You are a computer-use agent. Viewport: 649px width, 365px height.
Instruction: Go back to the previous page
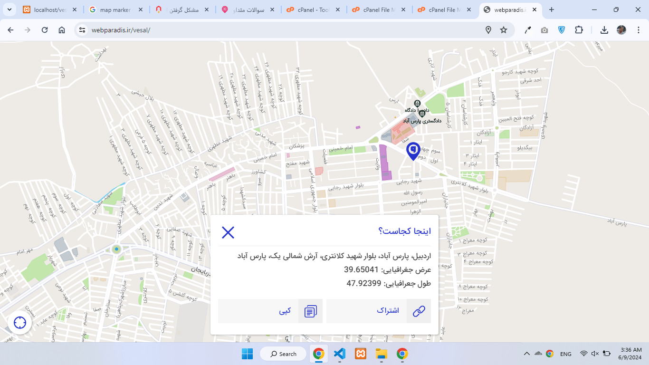(10, 30)
